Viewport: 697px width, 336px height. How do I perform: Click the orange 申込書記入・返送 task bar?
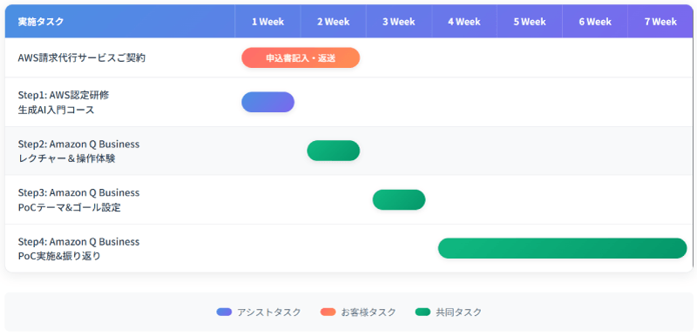tap(301, 57)
